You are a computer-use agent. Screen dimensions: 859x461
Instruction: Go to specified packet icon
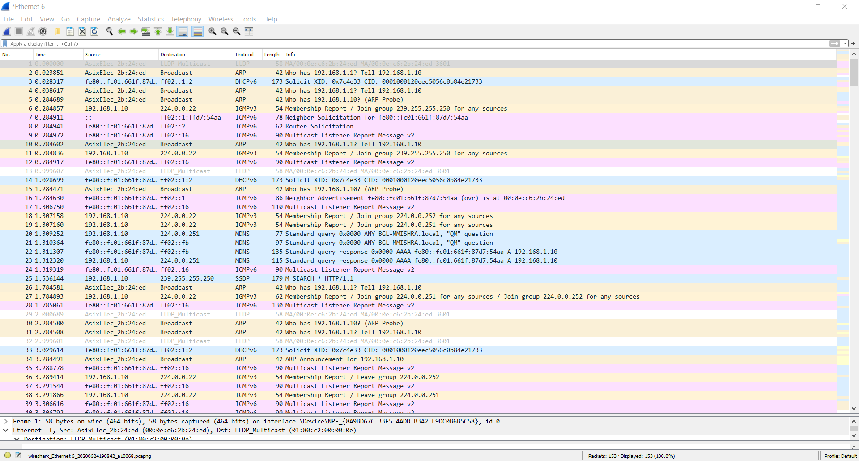(x=146, y=31)
